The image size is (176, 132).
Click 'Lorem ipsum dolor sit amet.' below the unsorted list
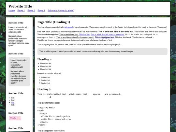pyautogui.click(x=49, y=74)
